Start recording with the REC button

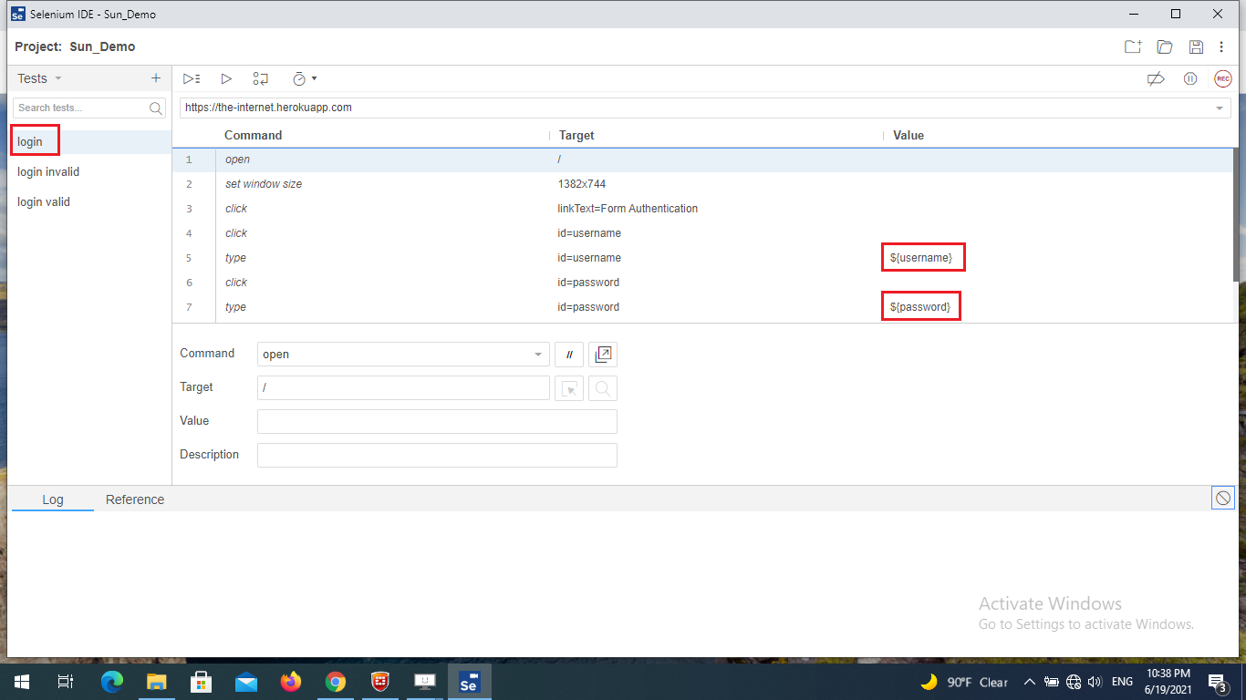[1223, 79]
